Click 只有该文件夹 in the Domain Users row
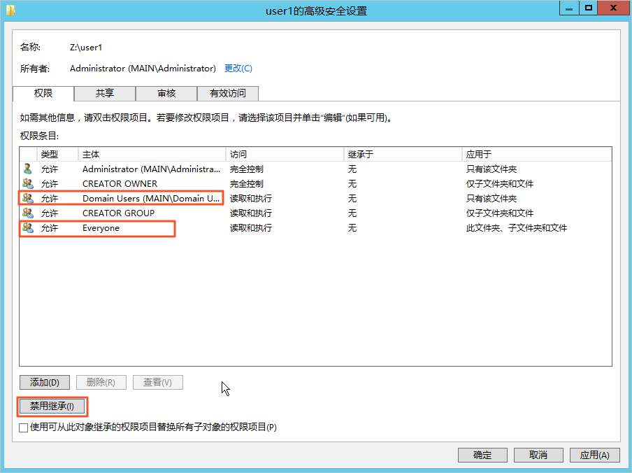Viewport: 632px width, 473px height. point(491,199)
